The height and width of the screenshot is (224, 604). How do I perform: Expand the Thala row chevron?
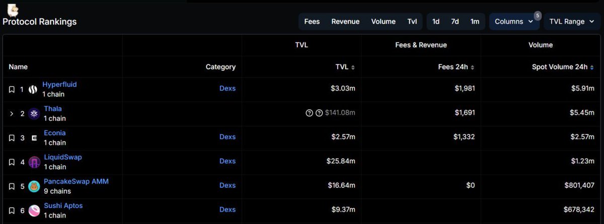(12, 114)
